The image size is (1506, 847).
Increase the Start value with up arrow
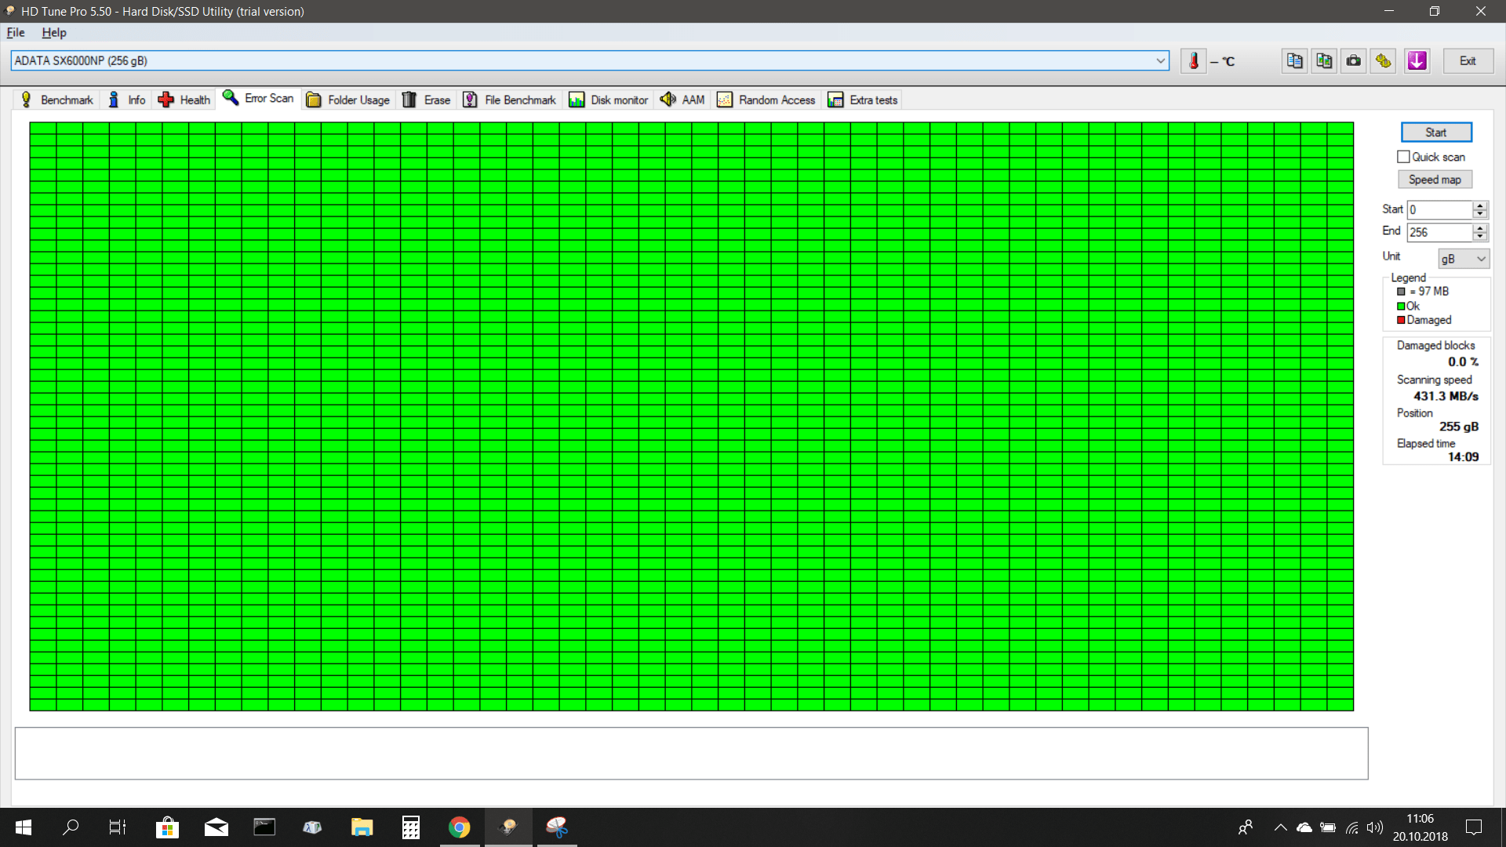tap(1479, 205)
